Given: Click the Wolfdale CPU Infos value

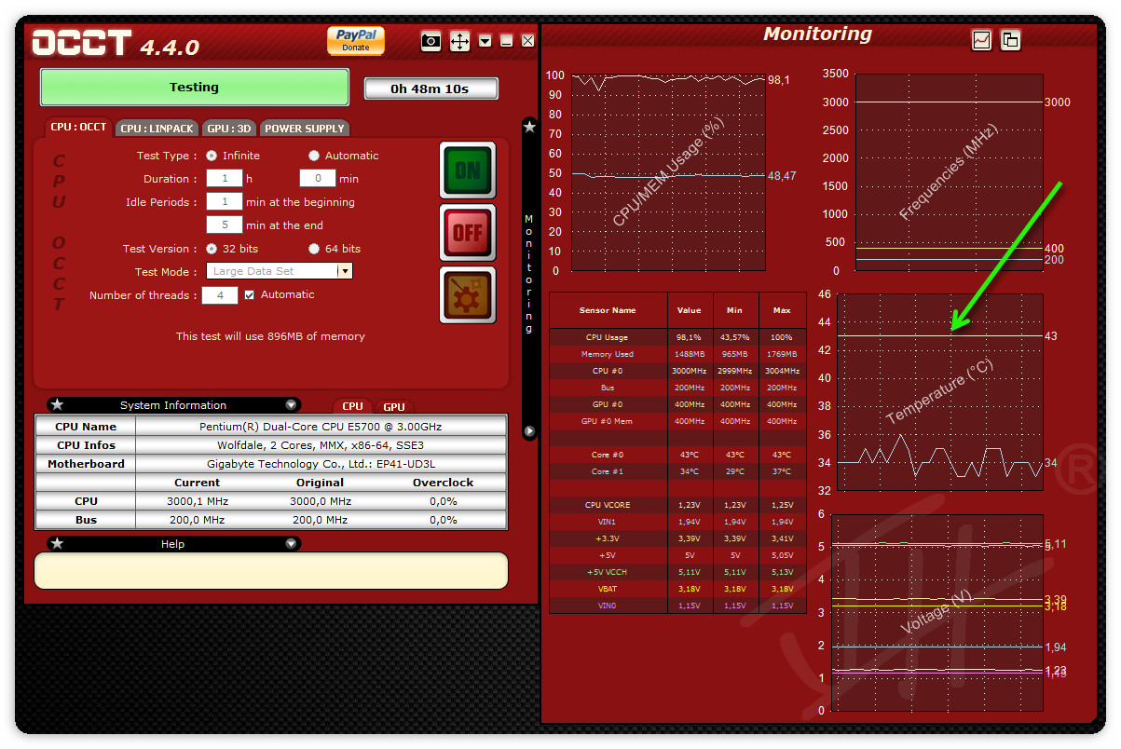Looking at the screenshot, I should [321, 445].
